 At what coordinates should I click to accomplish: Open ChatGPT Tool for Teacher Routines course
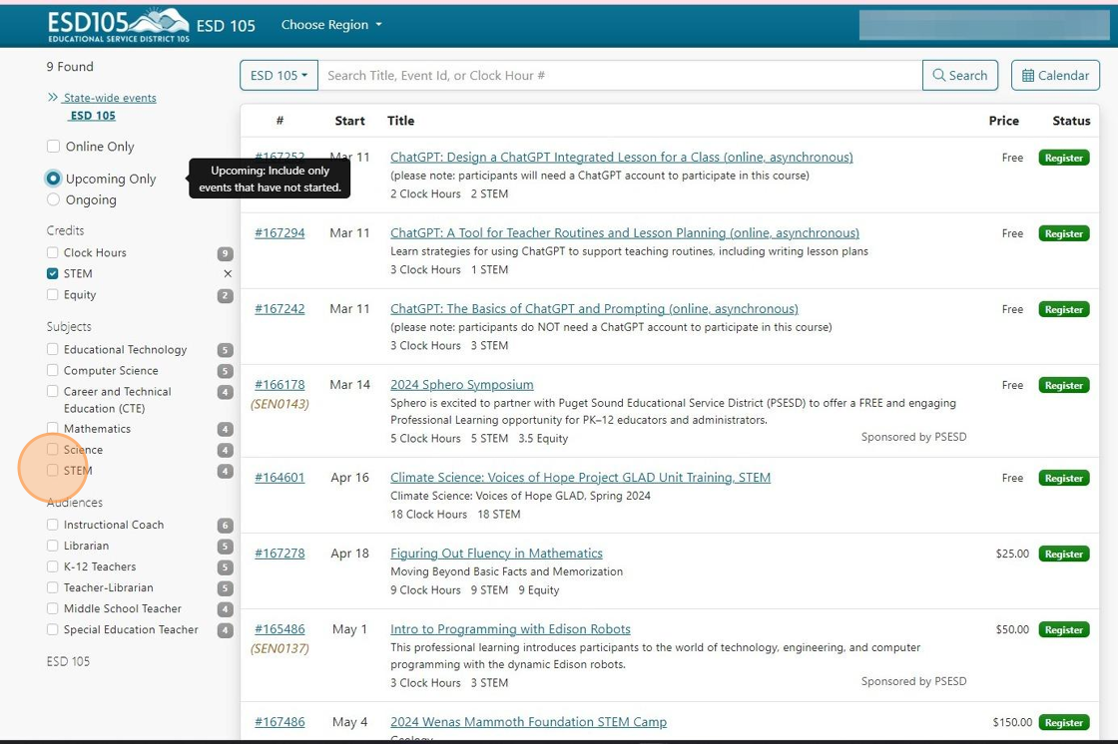[x=625, y=233]
